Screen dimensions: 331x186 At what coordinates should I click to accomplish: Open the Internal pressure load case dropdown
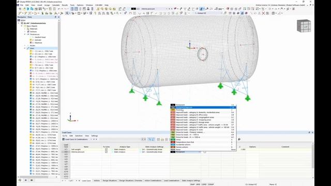click(x=167, y=9)
